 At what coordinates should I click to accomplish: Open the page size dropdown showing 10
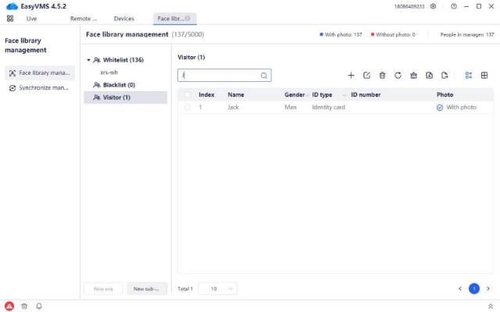(x=218, y=289)
